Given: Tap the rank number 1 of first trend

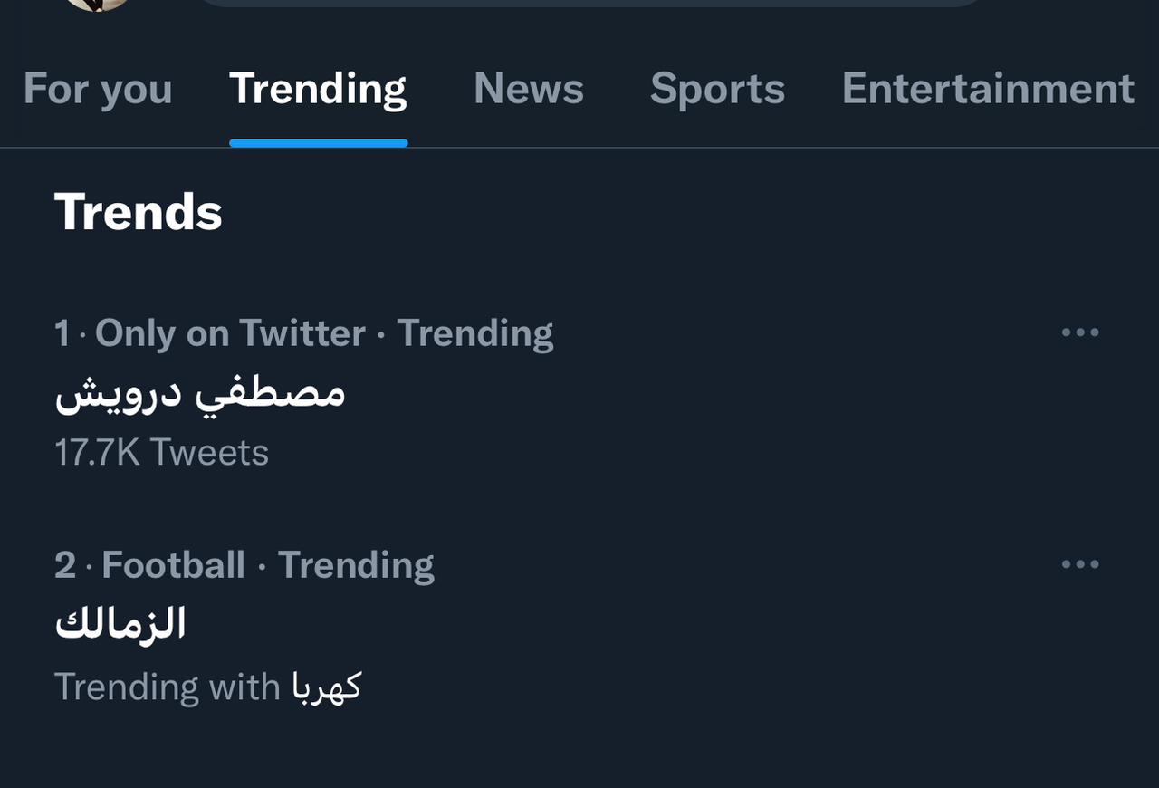Looking at the screenshot, I should pos(62,333).
